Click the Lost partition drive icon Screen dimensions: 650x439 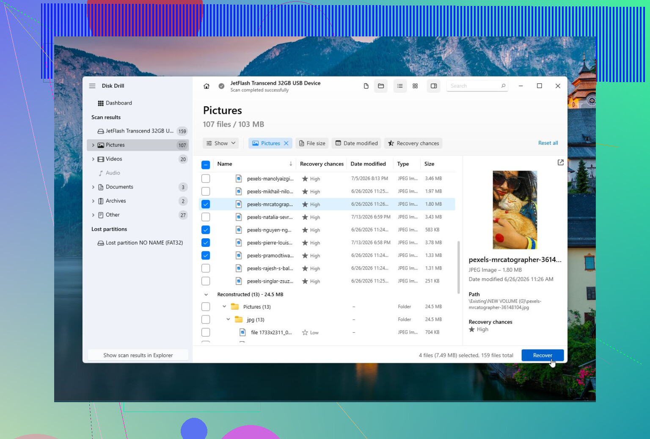[101, 243]
